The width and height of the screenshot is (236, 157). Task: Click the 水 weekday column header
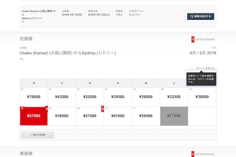tap(90, 83)
